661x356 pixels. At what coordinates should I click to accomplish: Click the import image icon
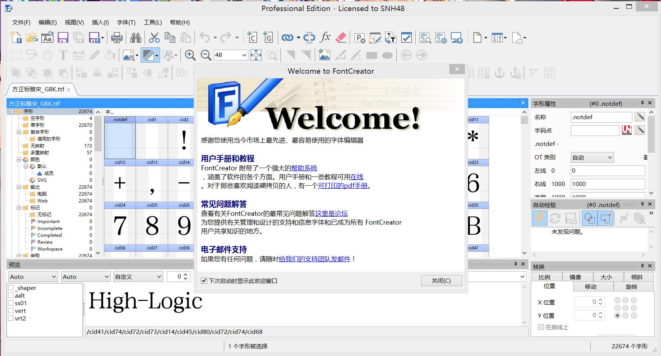[x=324, y=55]
